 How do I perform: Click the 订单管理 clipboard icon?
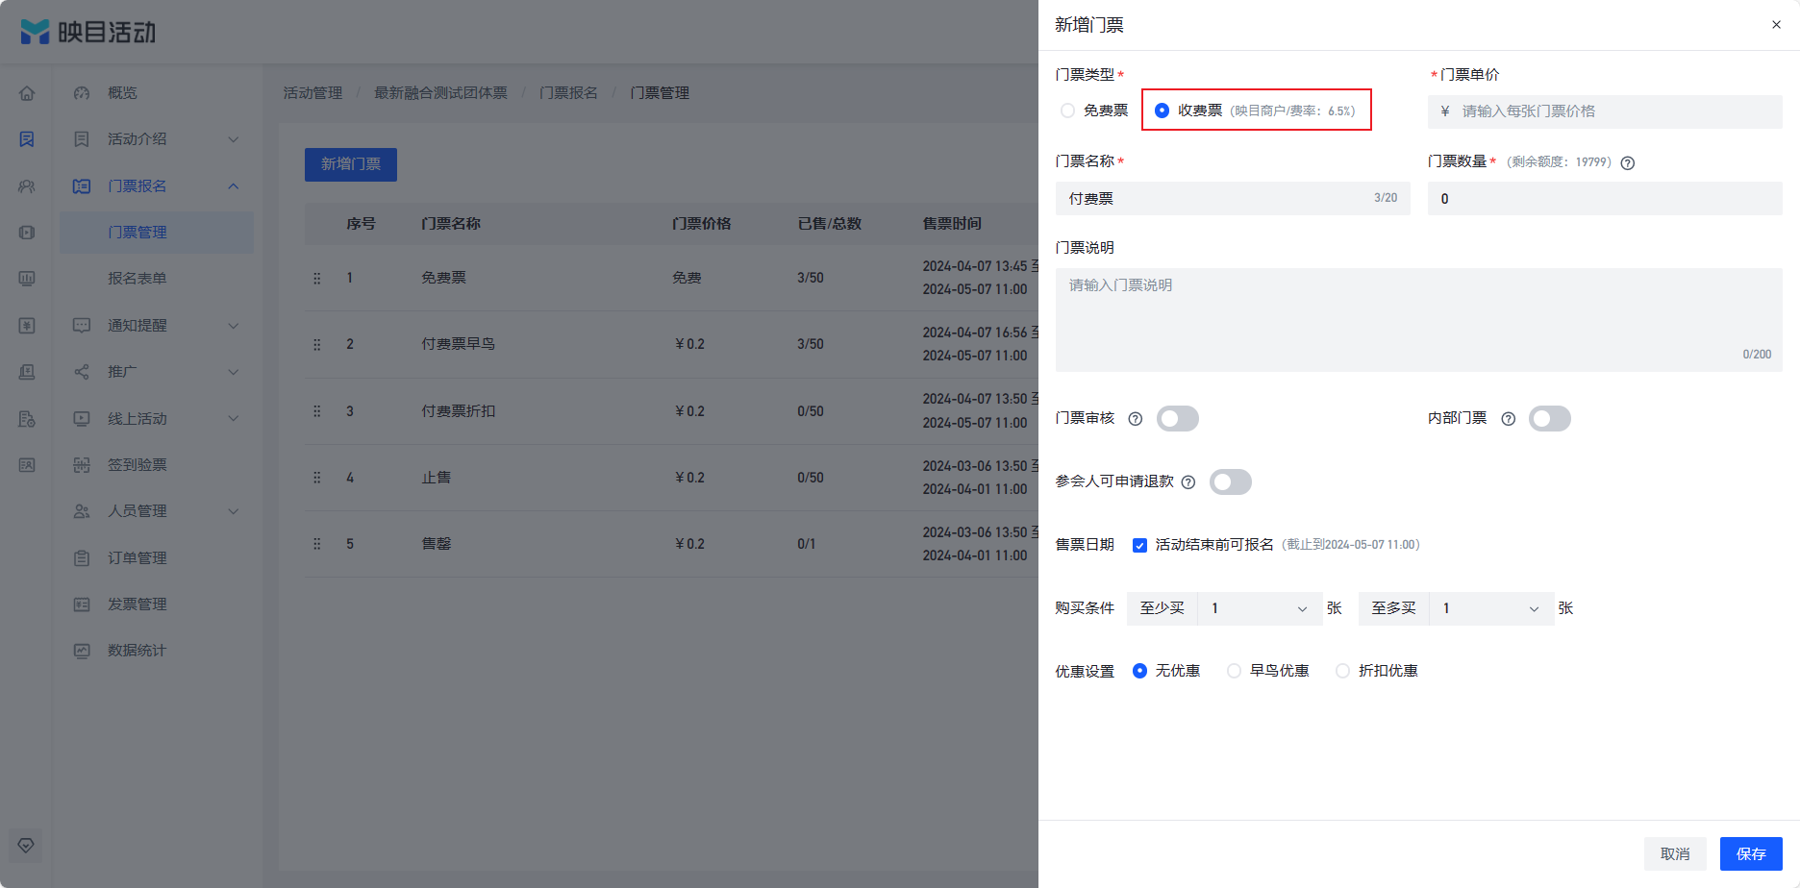(82, 558)
